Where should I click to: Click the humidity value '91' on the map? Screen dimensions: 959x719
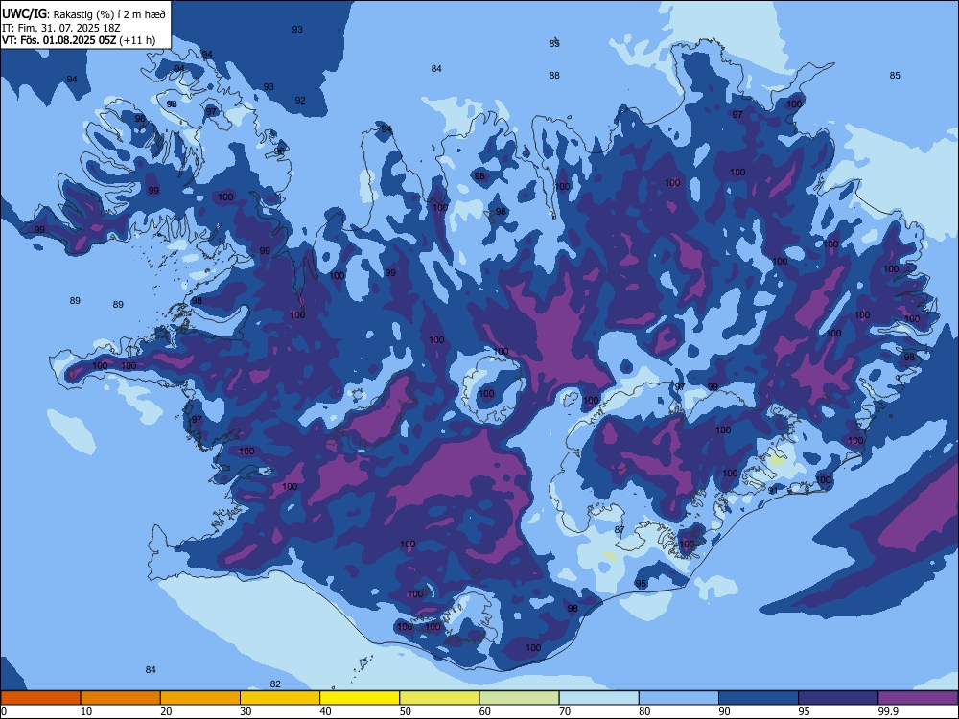click(x=773, y=490)
